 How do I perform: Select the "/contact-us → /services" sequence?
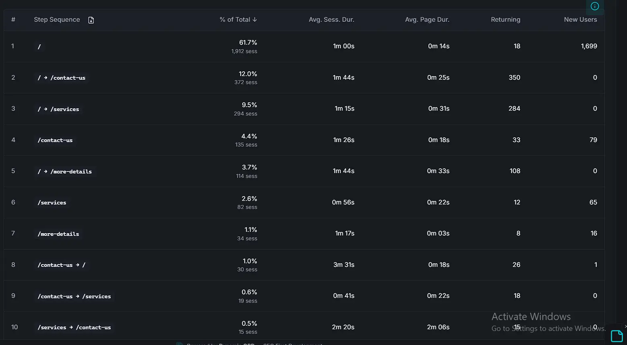[74, 296]
